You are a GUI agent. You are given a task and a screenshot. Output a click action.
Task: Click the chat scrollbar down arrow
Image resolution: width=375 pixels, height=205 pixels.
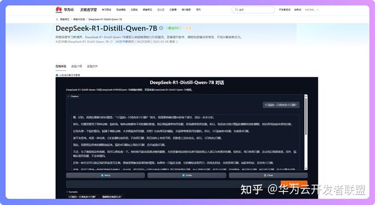306,168
